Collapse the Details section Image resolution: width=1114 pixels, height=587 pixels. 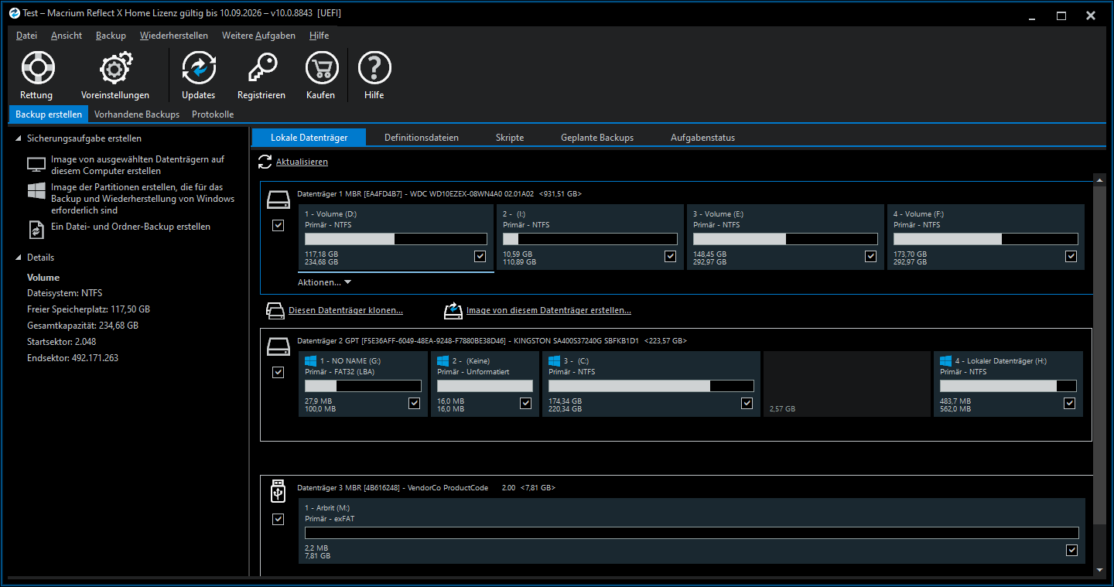[19, 258]
